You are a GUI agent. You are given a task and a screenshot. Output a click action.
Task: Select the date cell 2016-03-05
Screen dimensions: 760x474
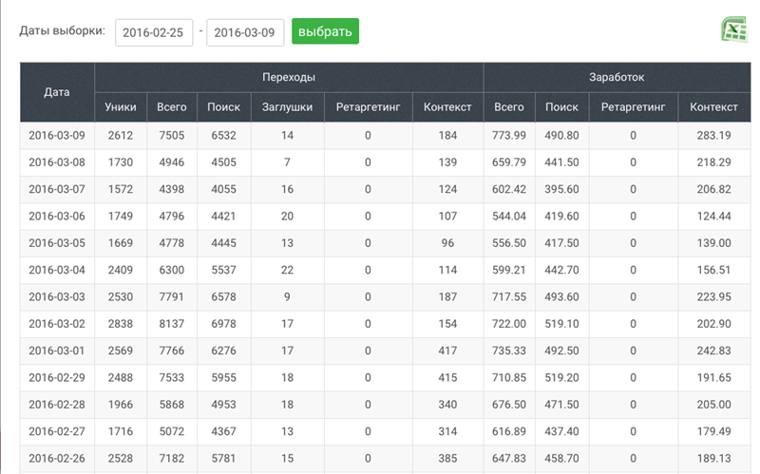(x=57, y=243)
